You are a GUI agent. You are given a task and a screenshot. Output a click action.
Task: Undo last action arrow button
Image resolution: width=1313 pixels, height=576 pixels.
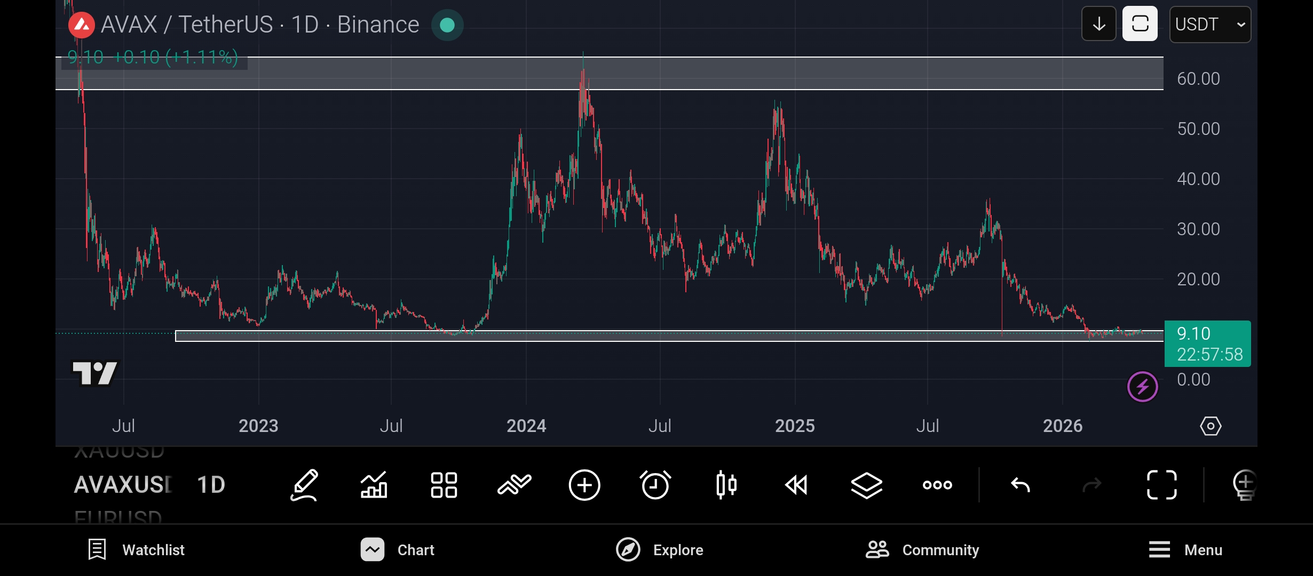[1020, 485]
